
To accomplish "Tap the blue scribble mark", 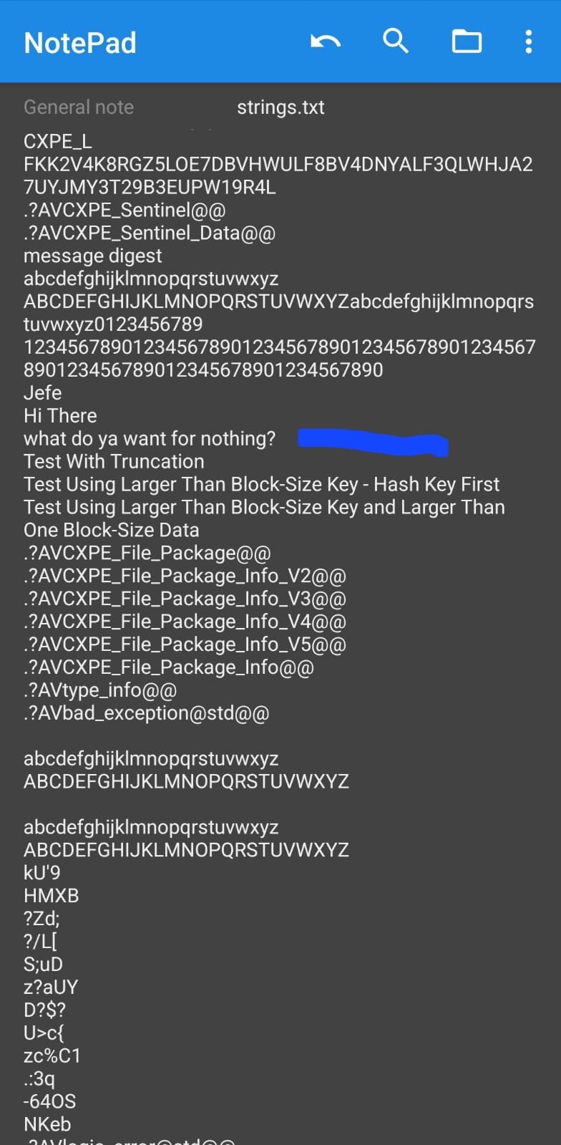I will pyautogui.click(x=373, y=441).
